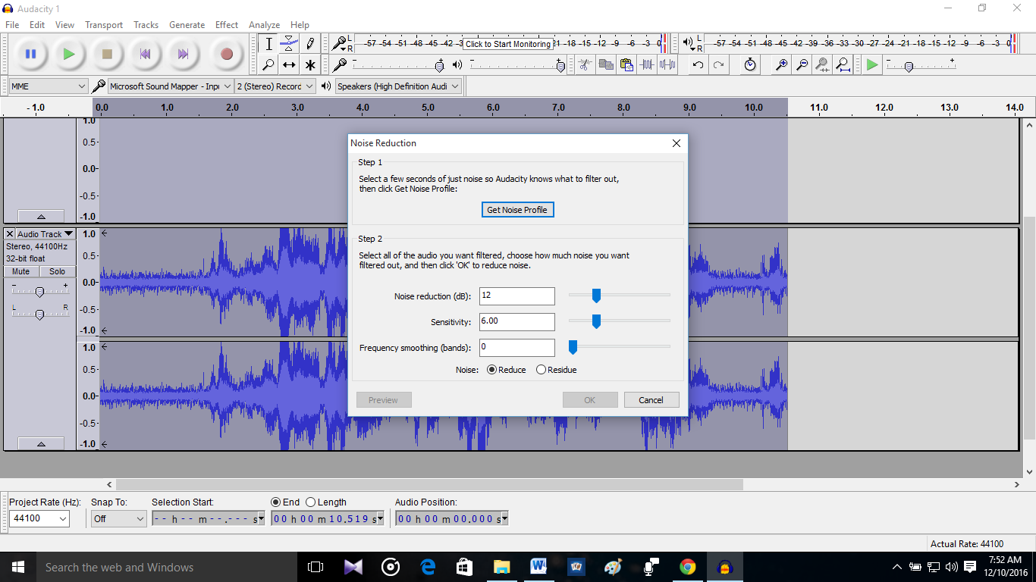Click the Undo arrow icon

(698, 64)
